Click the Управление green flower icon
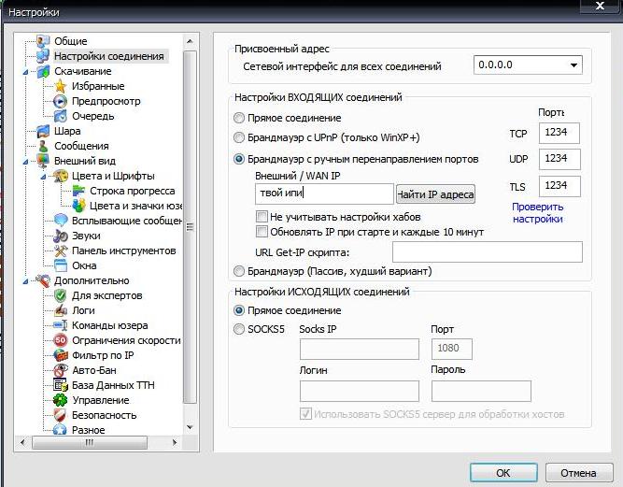The height and width of the screenshot is (487, 623). [x=61, y=400]
